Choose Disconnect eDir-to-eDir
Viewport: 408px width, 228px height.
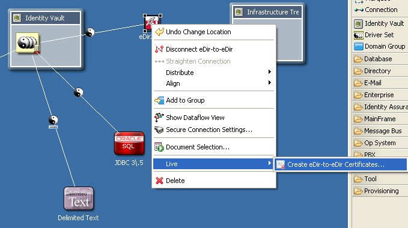[x=214, y=49]
